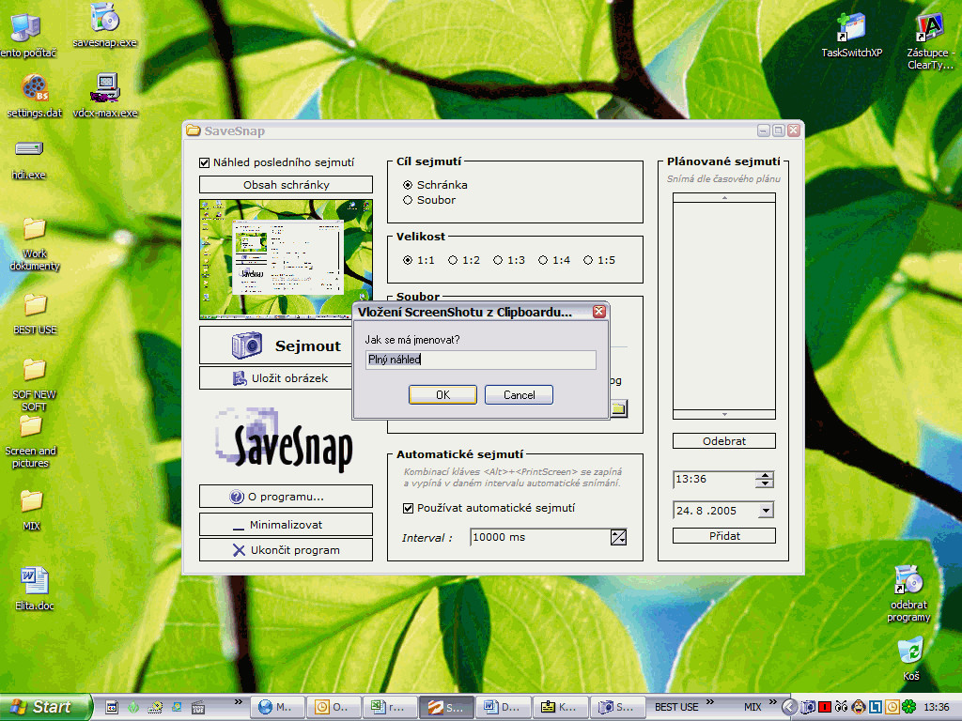
Task: Click the Odebrat button
Action: [724, 441]
